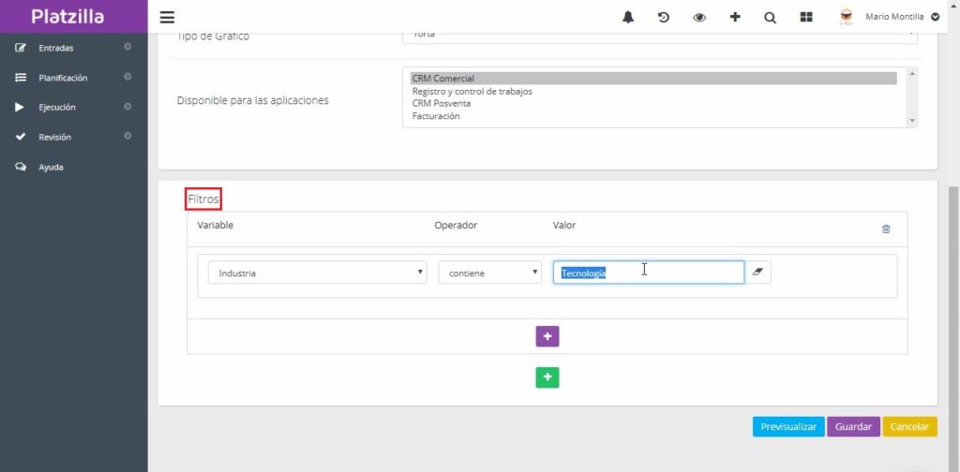This screenshot has height=472, width=960.
Task: Click the Ayuda chat bubbles icon
Action: tap(21, 167)
